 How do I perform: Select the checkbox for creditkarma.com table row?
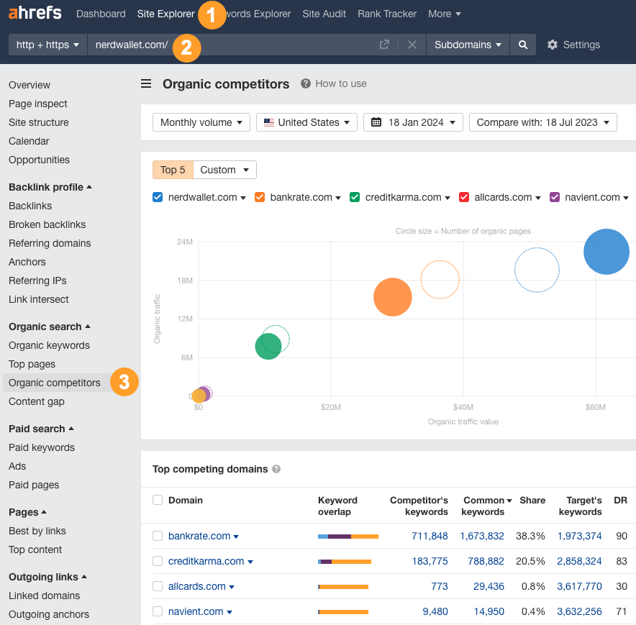157,561
